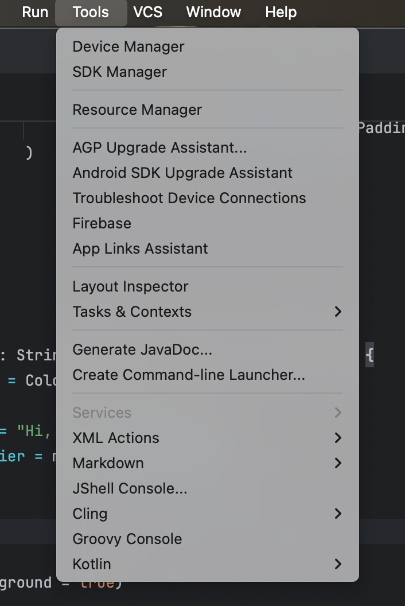Expand Kotlin submenu arrow
The image size is (405, 606).
[x=338, y=564]
